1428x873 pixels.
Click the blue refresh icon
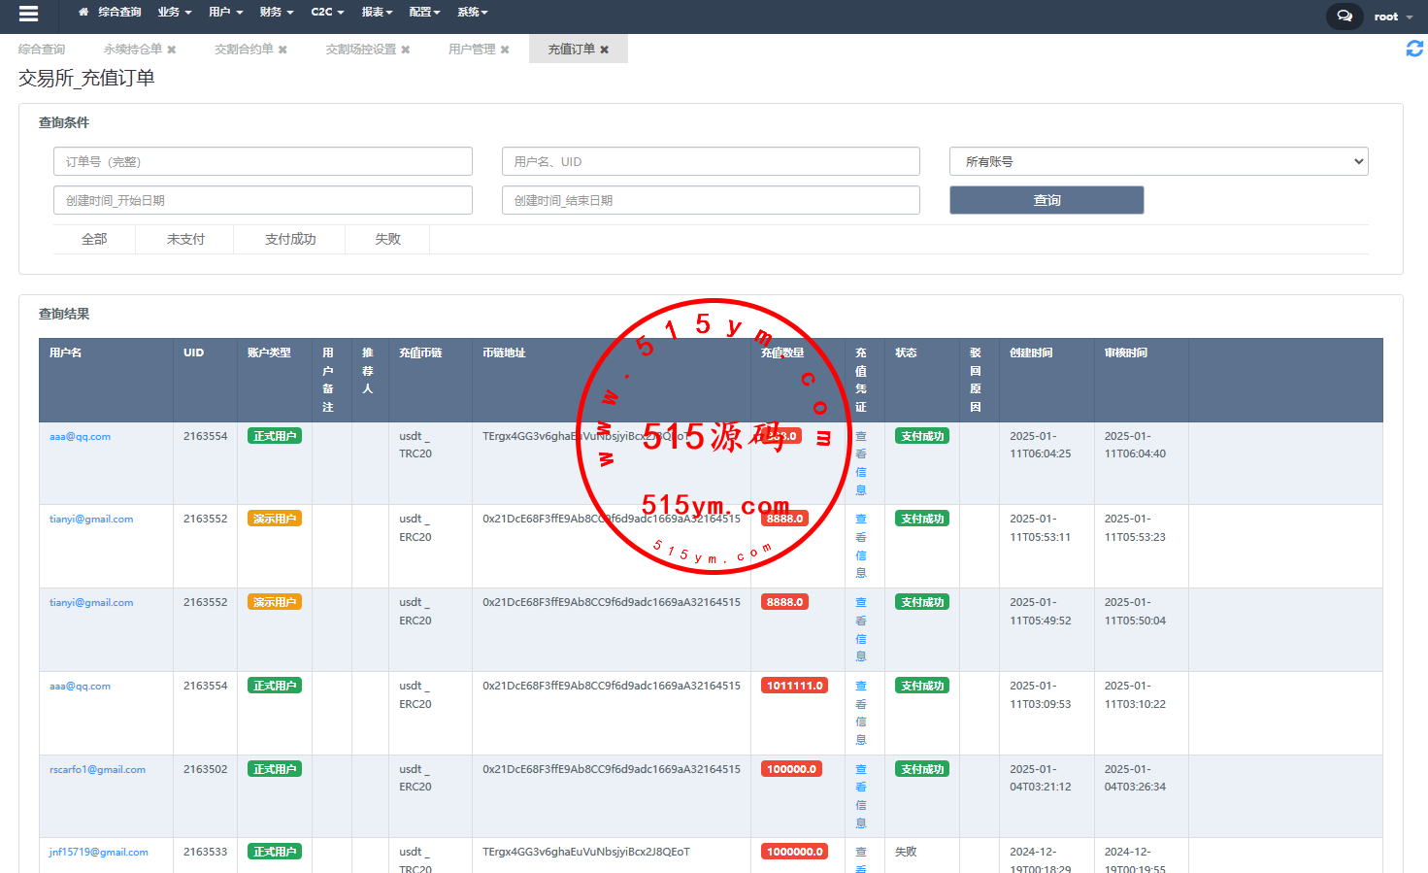coord(1414,49)
